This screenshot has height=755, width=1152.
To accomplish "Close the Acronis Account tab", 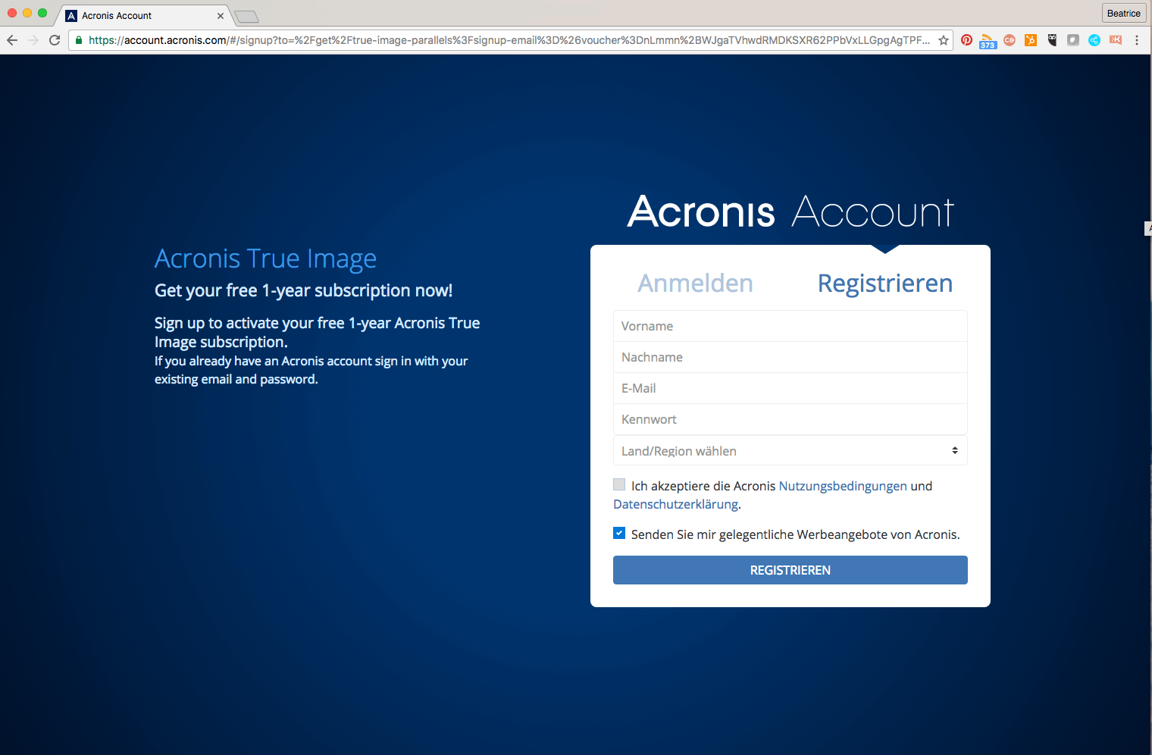I will 221,16.
